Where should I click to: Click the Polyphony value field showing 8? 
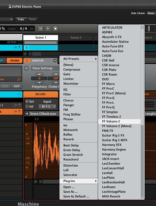39,79
